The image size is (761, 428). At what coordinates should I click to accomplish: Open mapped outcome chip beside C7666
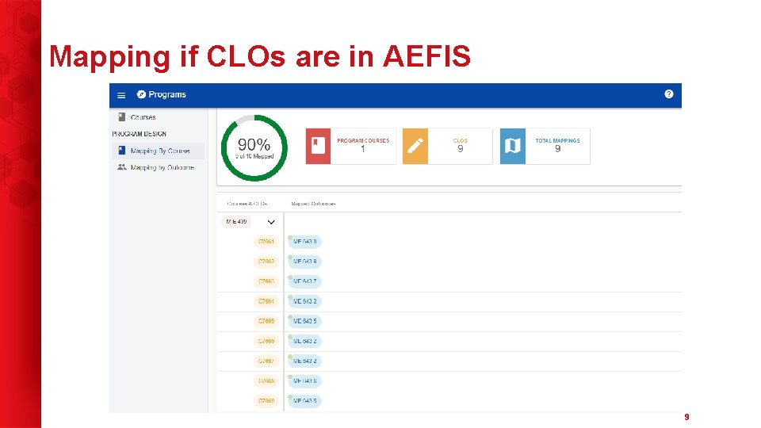tap(304, 341)
